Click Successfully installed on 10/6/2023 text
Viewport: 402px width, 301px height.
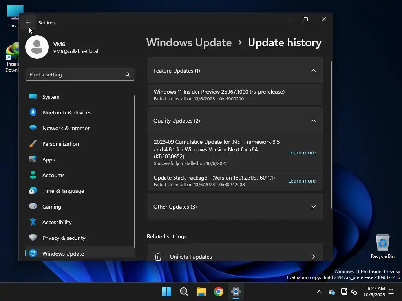pyautogui.click(x=190, y=163)
